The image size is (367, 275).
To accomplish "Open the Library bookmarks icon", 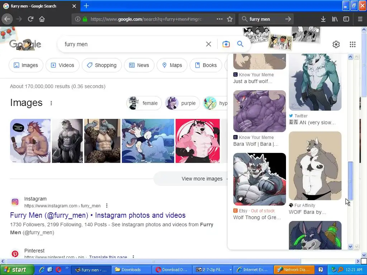I will [x=335, y=19].
